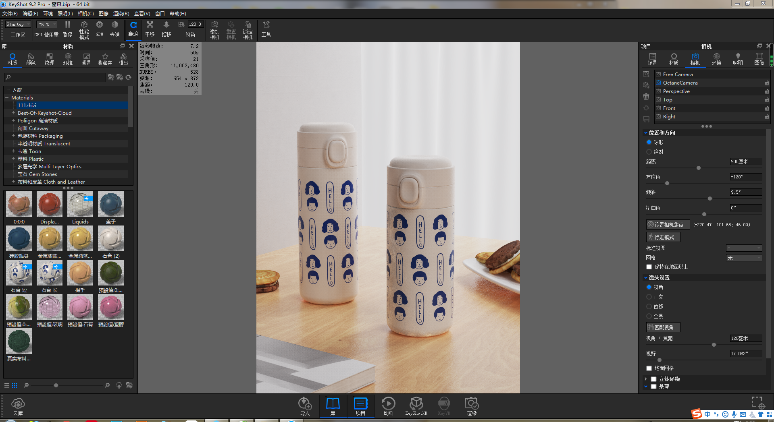
Task: Activate the 去噪 denoise toolbar icon
Action: pos(114,29)
